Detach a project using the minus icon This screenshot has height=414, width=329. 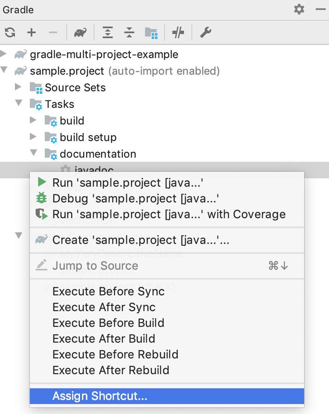coord(53,32)
